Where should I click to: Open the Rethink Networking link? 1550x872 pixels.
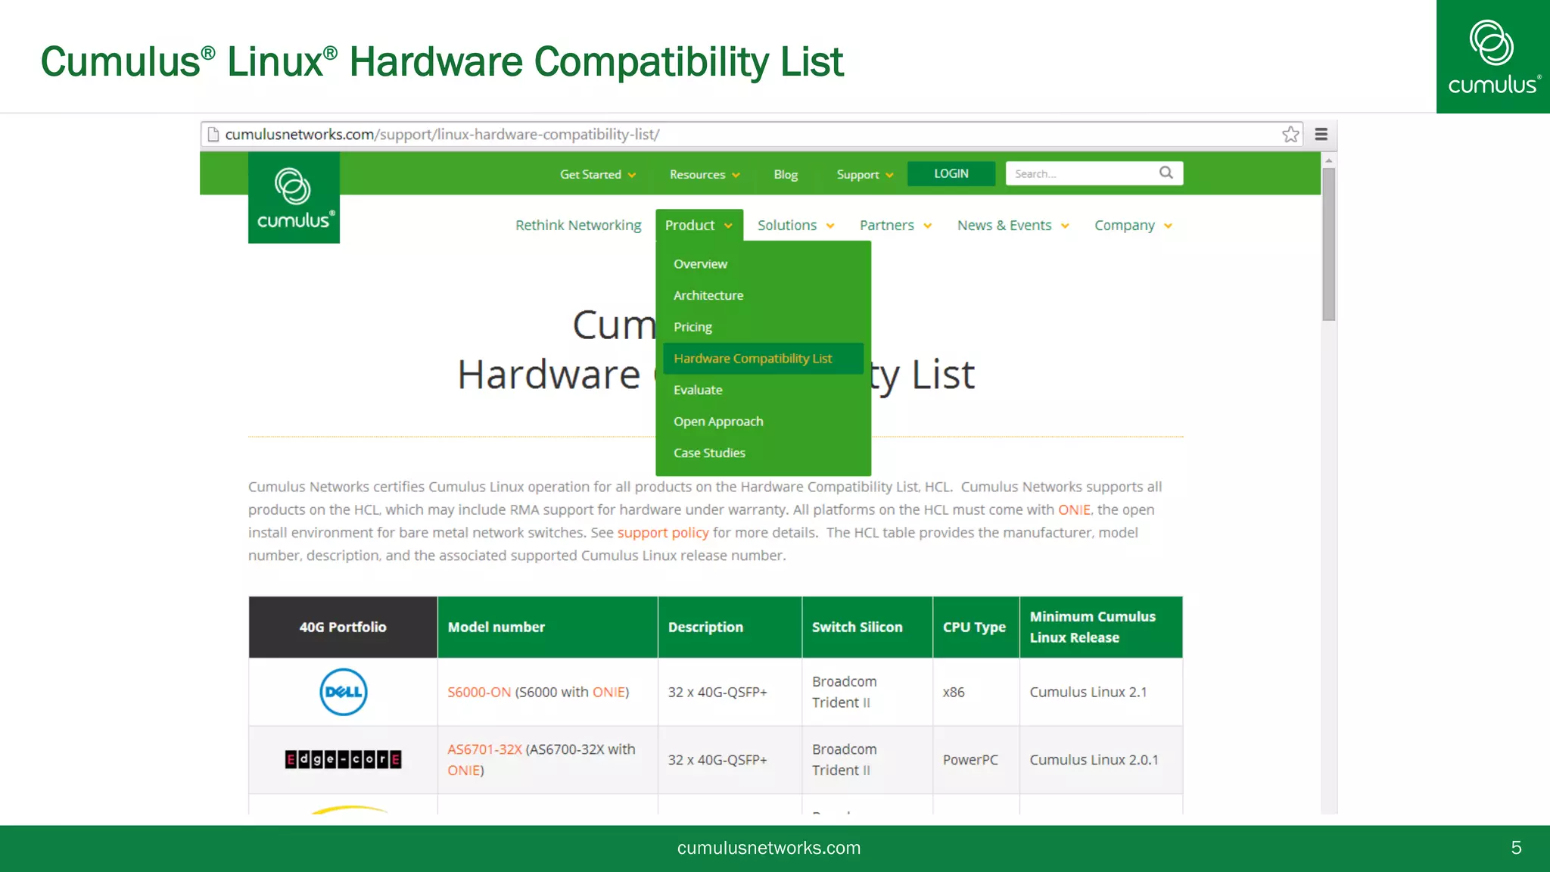(x=578, y=226)
